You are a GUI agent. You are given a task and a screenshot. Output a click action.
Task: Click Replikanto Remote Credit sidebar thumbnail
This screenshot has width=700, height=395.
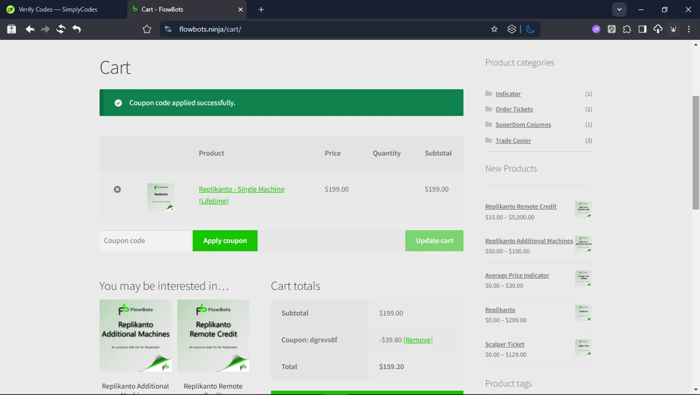(583, 210)
